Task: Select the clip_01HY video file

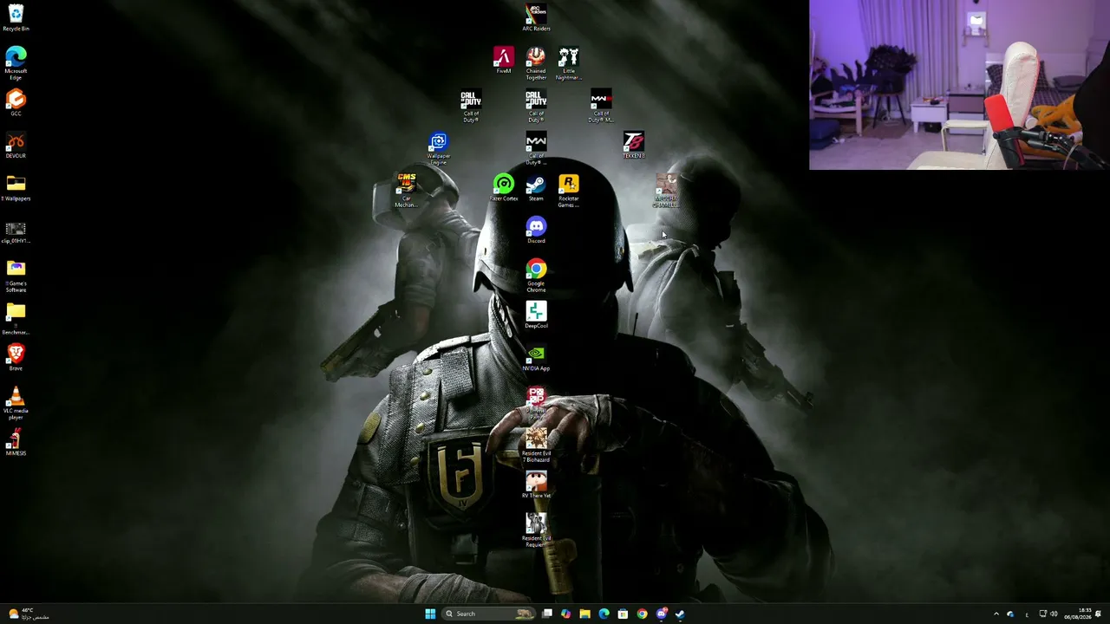Action: 16,231
